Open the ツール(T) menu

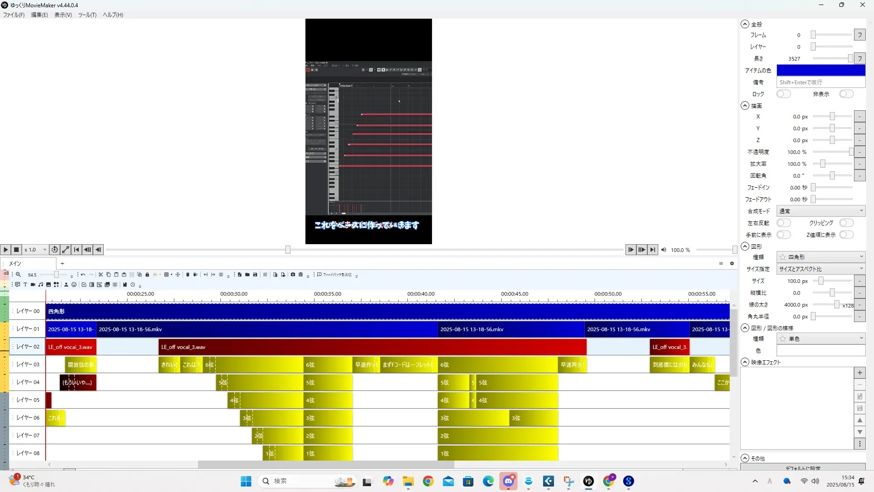click(x=87, y=15)
